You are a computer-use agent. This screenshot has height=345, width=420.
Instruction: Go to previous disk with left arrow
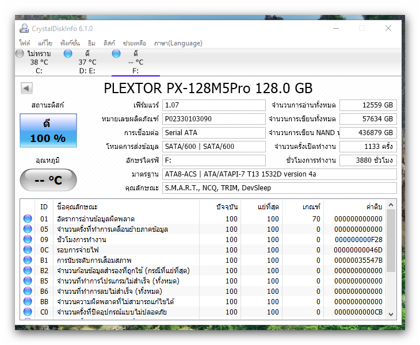click(x=26, y=88)
